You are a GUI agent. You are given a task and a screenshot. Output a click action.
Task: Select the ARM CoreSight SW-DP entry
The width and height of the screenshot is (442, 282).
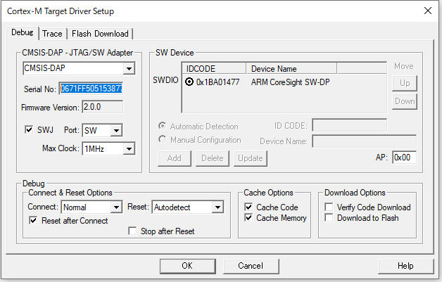click(x=290, y=82)
